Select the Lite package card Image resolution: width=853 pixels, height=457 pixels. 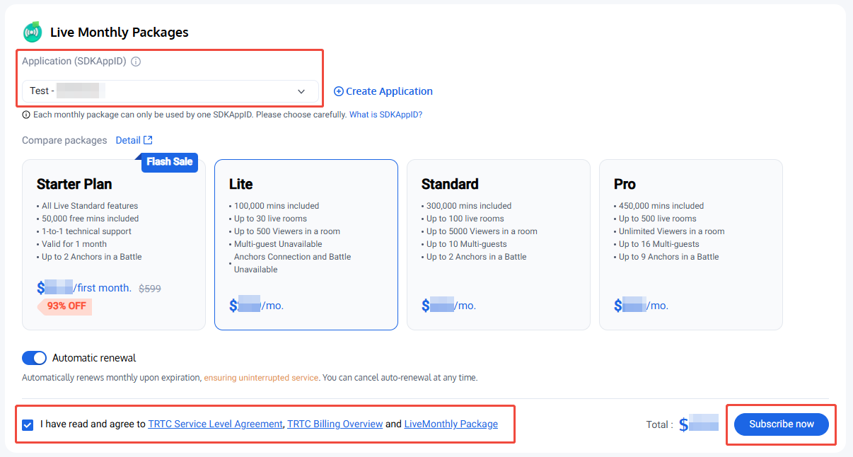306,244
